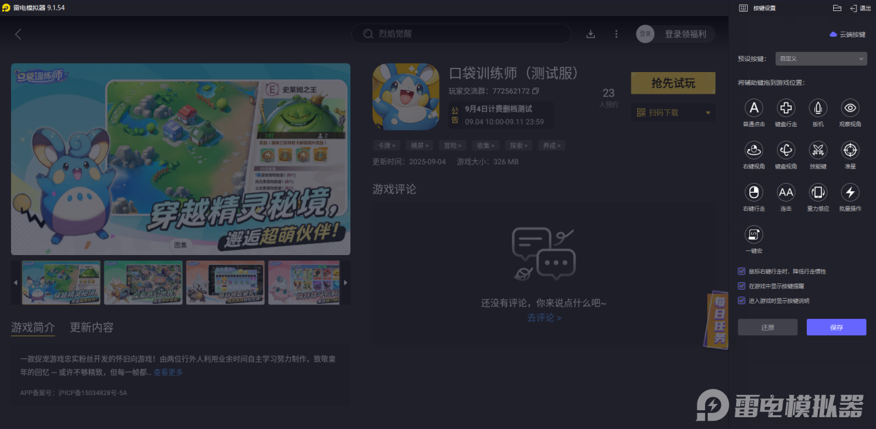The image size is (876, 429).
Task: Uncheck 在游戏中显示按键提醒
Action: click(740, 286)
